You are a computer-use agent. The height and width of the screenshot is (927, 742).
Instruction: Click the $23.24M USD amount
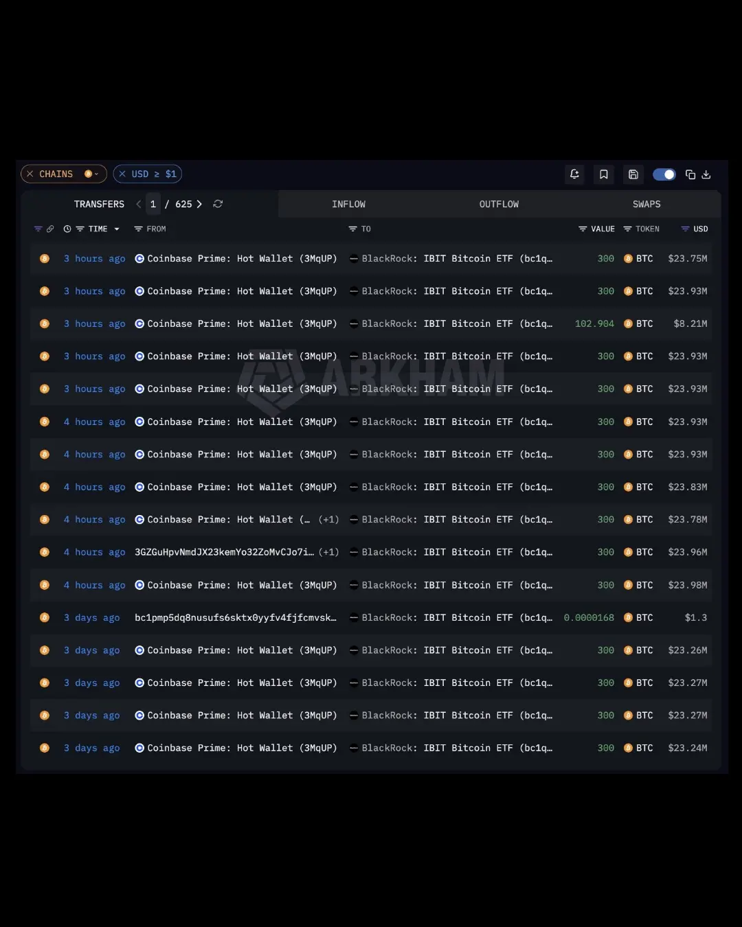688,748
